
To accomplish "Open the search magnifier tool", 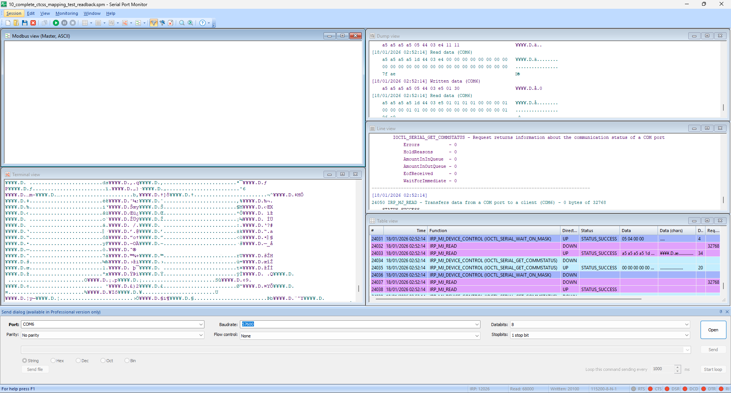I will (x=182, y=23).
